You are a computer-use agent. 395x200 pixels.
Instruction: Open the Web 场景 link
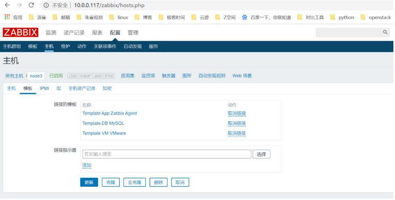pos(242,76)
